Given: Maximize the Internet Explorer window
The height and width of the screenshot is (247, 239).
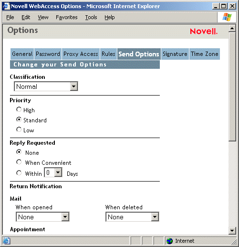Looking at the screenshot, I should click(224, 6).
